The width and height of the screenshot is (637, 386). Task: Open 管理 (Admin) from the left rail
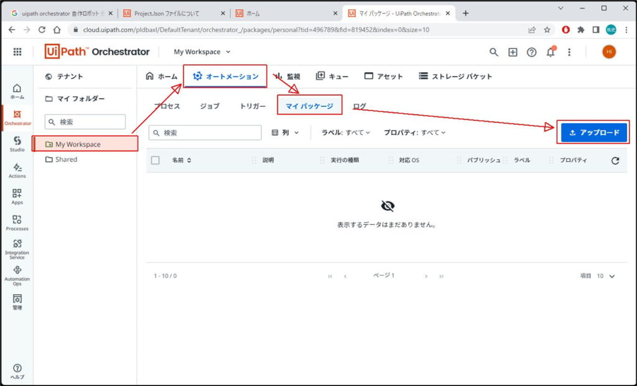17,302
